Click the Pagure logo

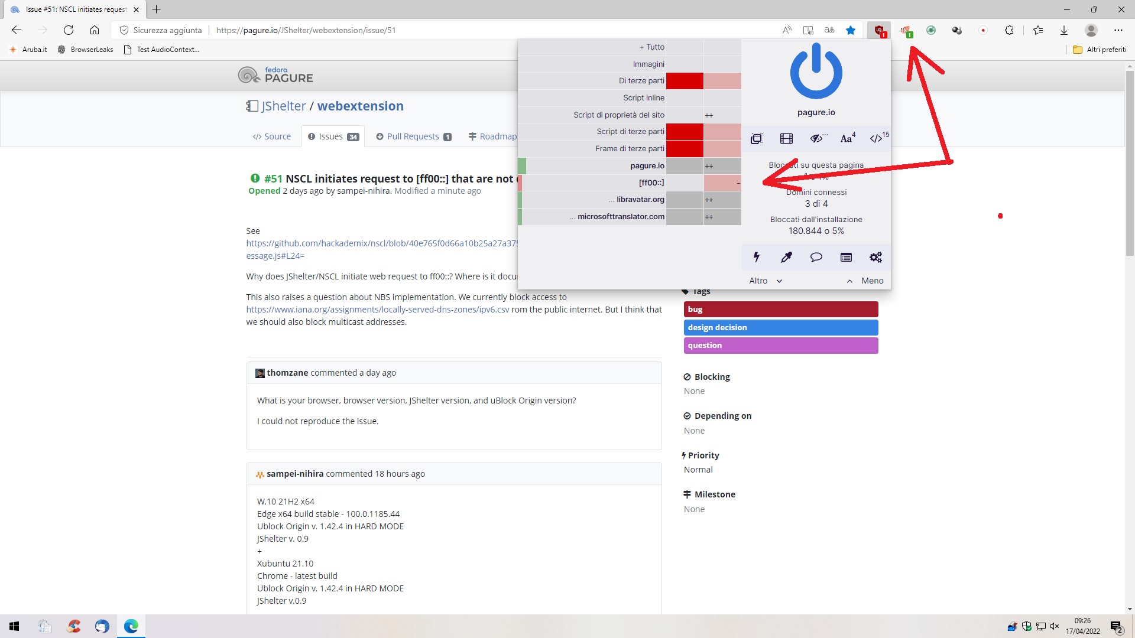(x=275, y=75)
